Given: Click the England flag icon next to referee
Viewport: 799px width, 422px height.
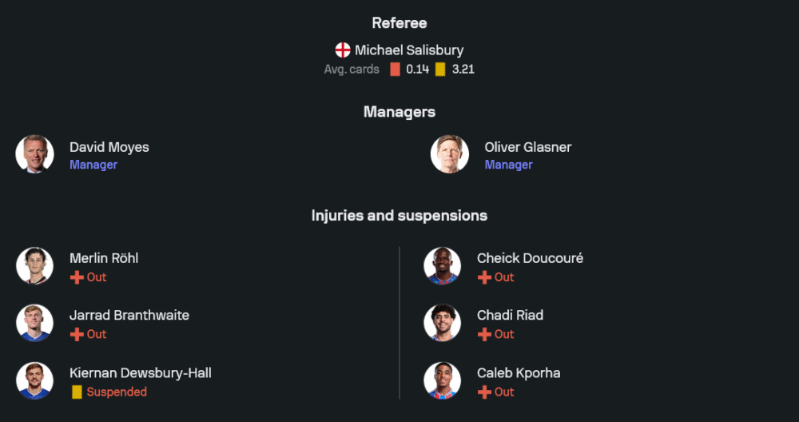Looking at the screenshot, I should (343, 50).
